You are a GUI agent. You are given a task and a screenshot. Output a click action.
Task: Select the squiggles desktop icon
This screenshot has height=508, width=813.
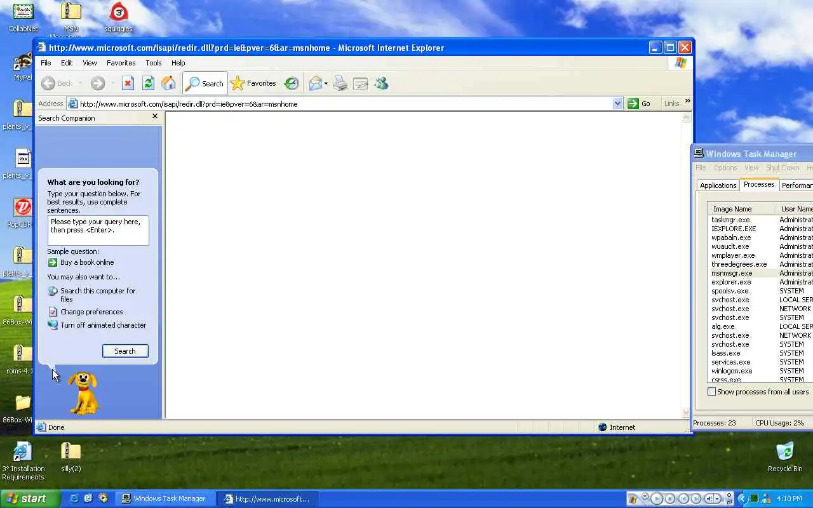(118, 17)
